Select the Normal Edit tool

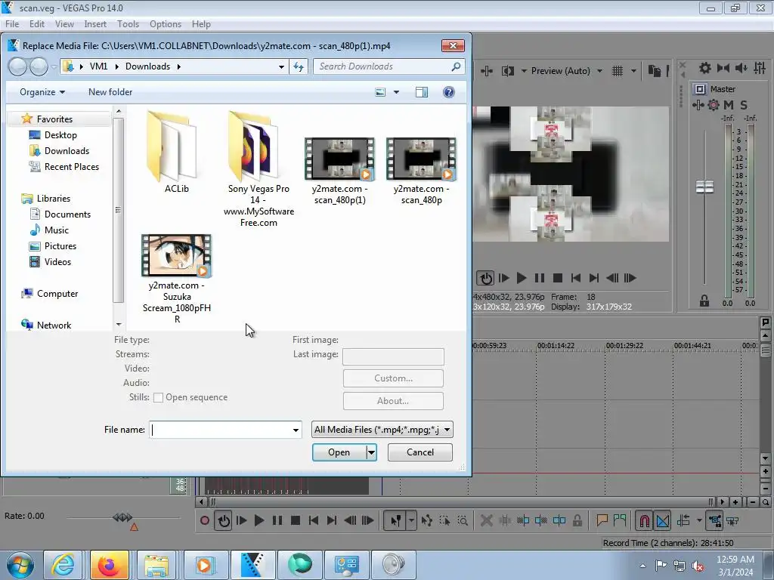396,520
